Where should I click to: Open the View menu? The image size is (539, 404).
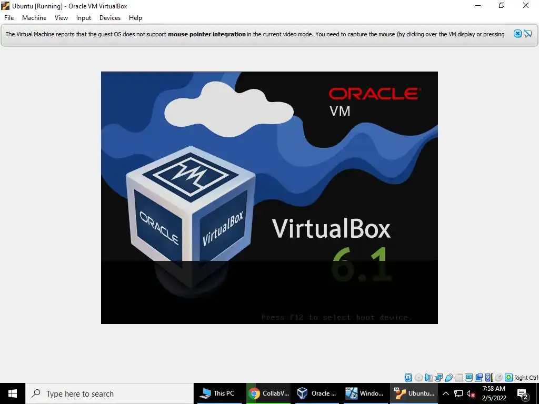[x=61, y=18]
